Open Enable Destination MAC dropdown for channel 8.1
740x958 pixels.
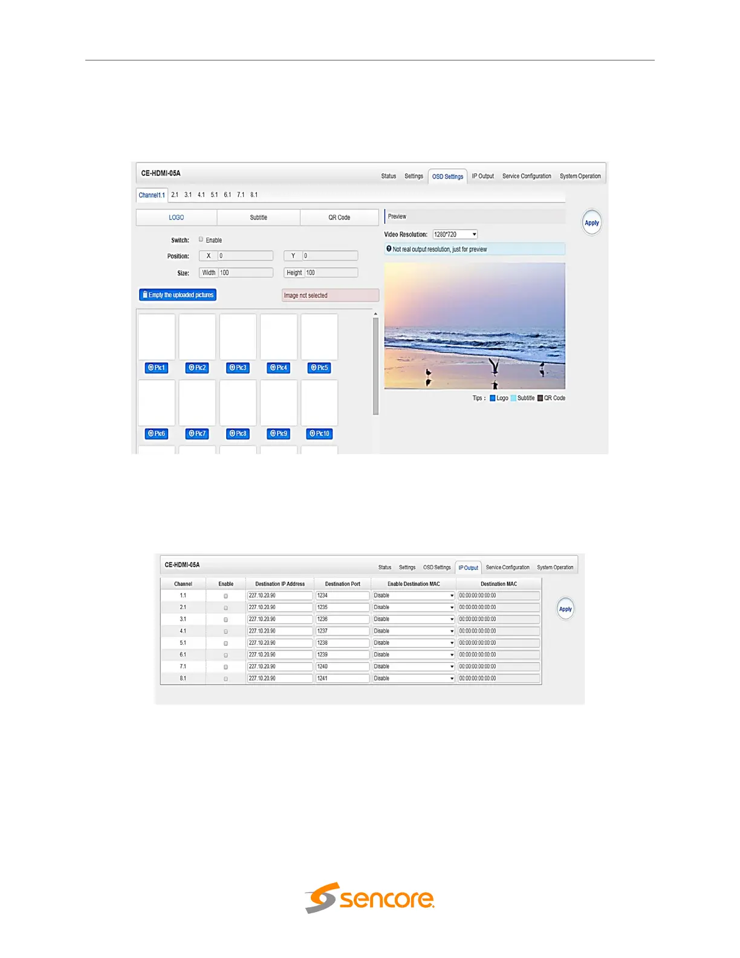414,679
